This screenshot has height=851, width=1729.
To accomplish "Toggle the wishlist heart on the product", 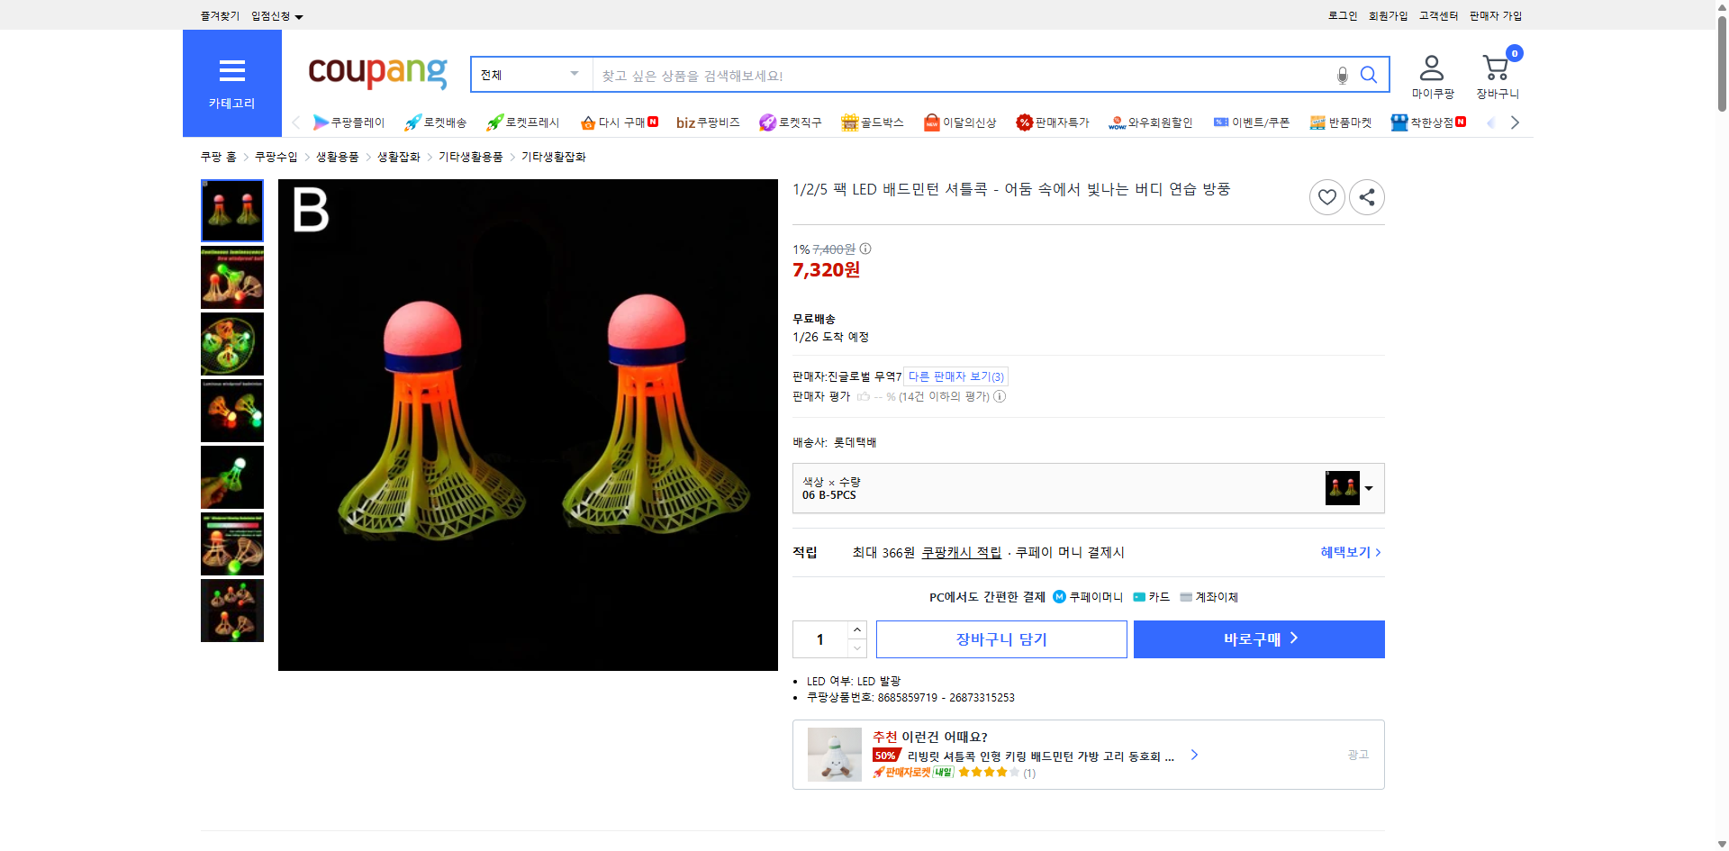I will tap(1326, 196).
